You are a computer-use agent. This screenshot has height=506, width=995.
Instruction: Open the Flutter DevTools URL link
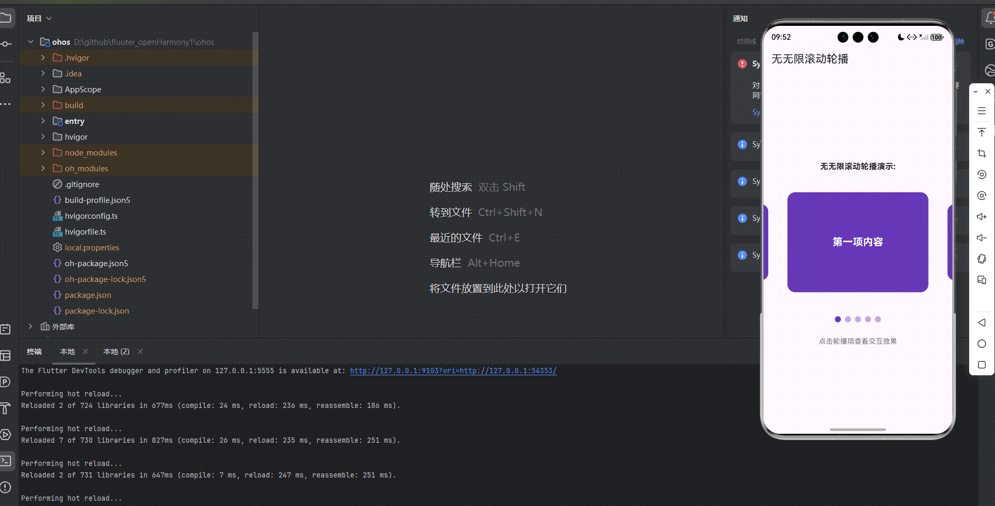click(x=453, y=371)
